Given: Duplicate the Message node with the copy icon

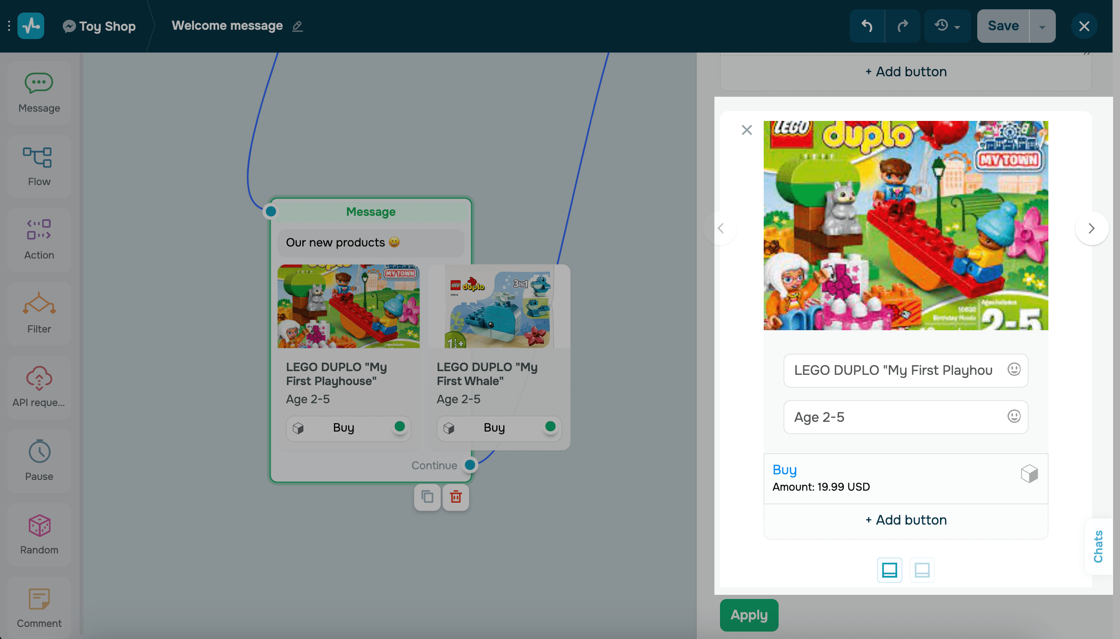Looking at the screenshot, I should (427, 497).
